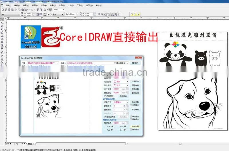Click the yellow lightning CorelLASER toolbar icon
The image size is (229, 151).
(x=138, y=14)
